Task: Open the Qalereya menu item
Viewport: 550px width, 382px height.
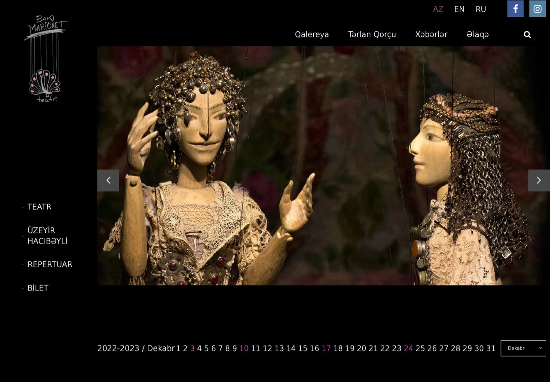Action: (x=312, y=34)
